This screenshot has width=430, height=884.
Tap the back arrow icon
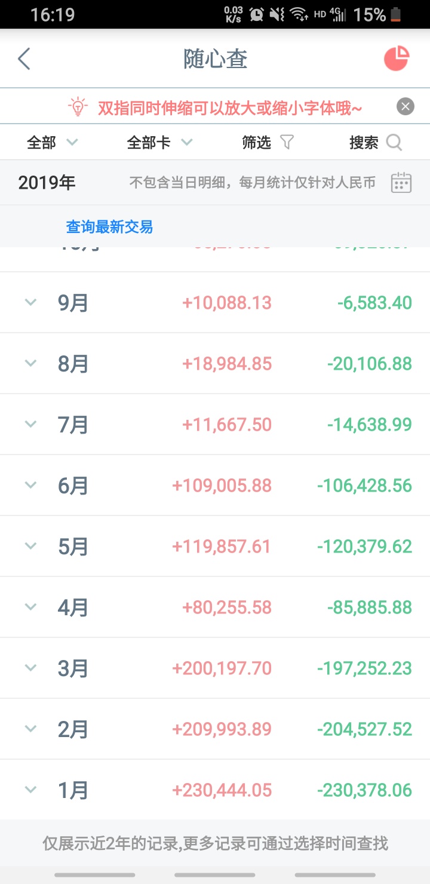point(24,59)
